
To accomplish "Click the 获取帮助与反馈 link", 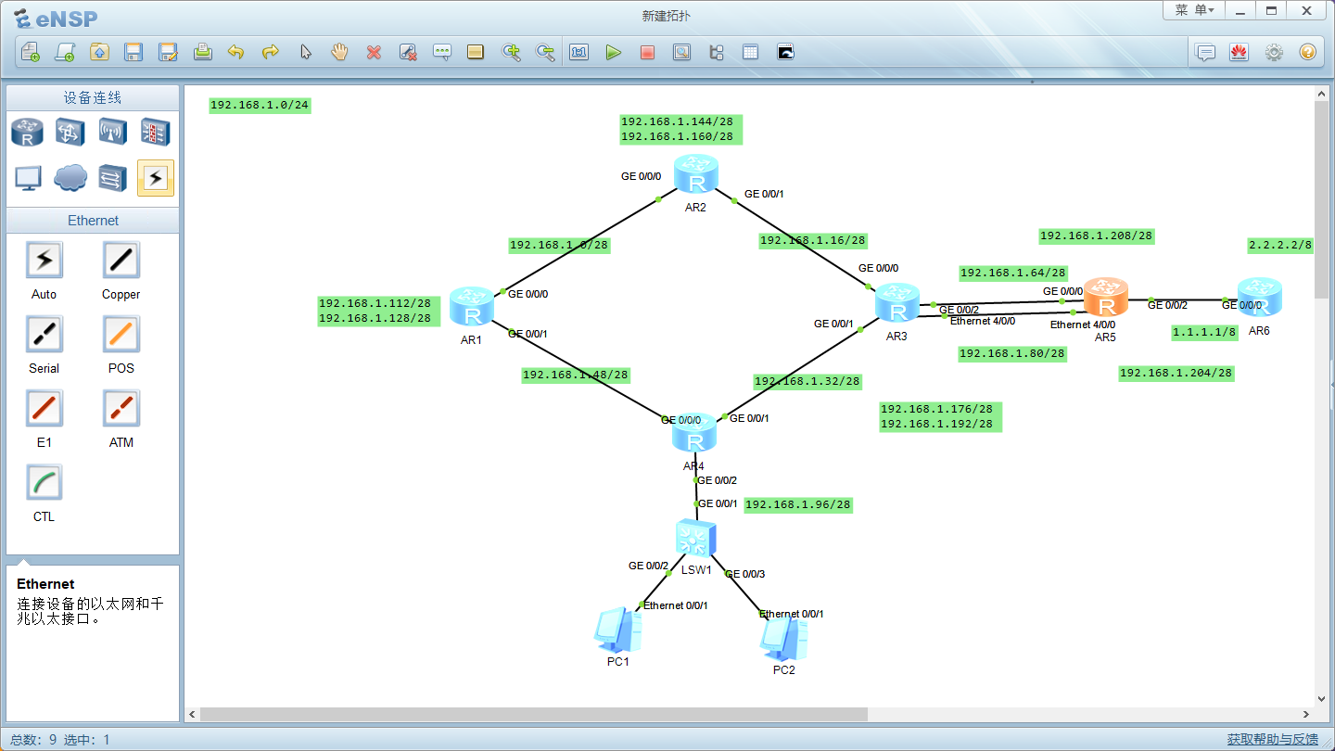I will point(1273,739).
